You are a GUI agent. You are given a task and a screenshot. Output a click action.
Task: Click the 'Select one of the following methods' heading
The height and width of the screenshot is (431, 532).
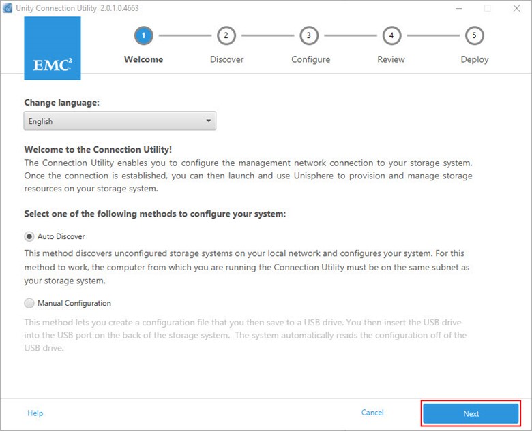[155, 214]
